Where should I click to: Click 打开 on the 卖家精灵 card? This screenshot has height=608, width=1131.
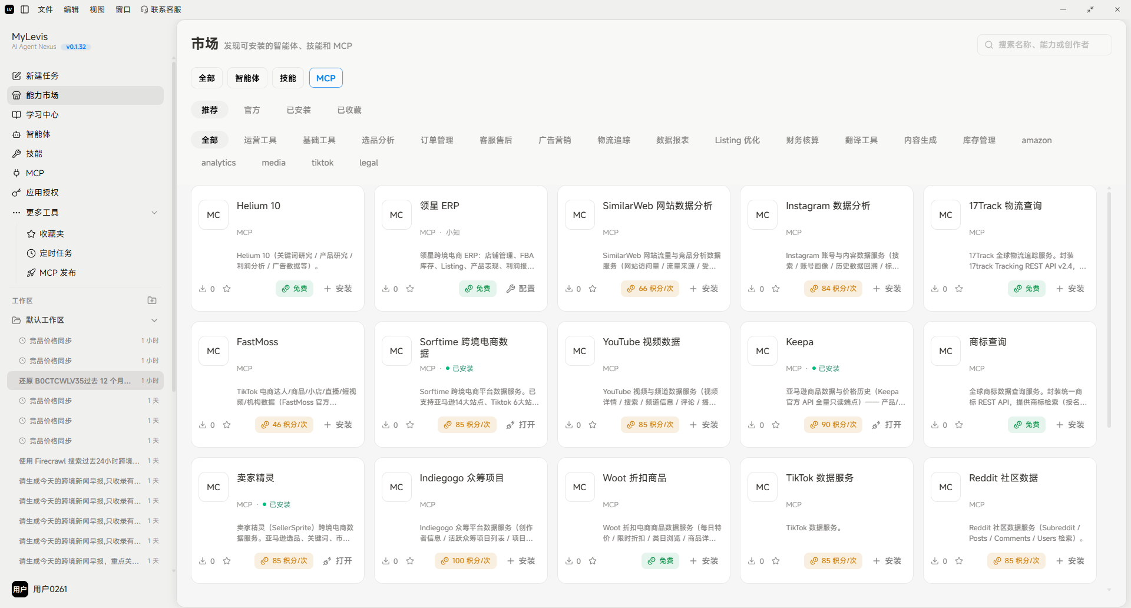click(338, 561)
